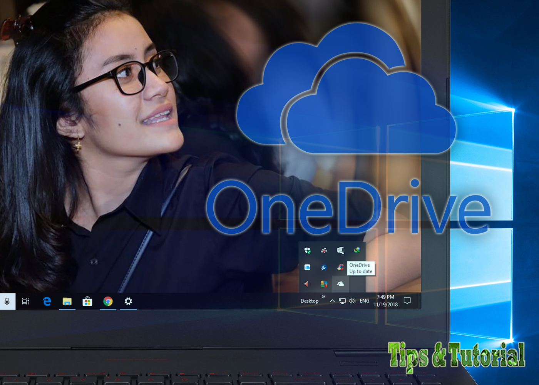Open the ENG language selector
The width and height of the screenshot is (539, 385).
pos(364,300)
